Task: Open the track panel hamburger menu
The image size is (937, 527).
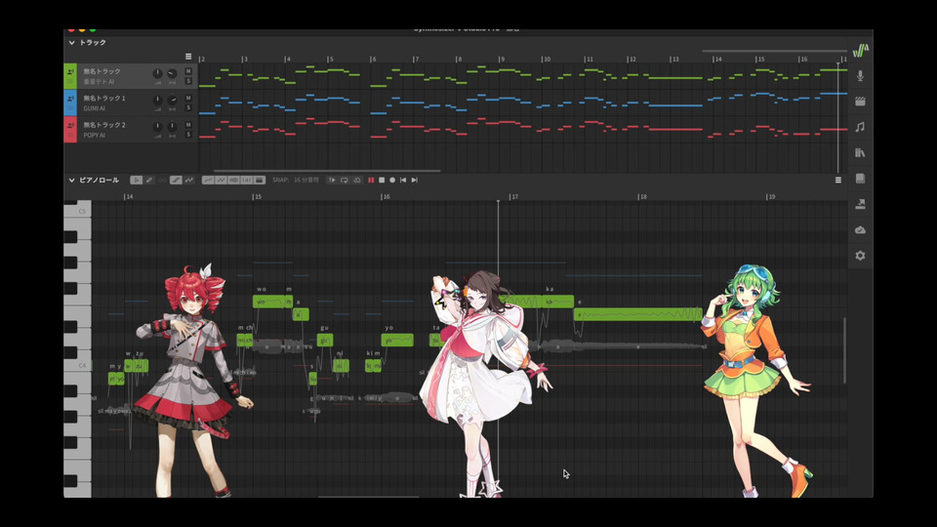Action: click(x=188, y=57)
